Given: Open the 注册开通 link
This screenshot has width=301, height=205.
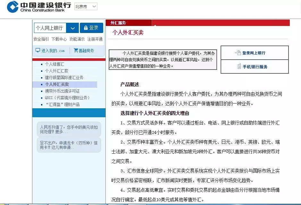Looking at the screenshot, I should [x=95, y=39].
